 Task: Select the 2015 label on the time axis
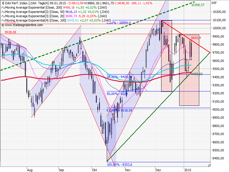(187, 170)
